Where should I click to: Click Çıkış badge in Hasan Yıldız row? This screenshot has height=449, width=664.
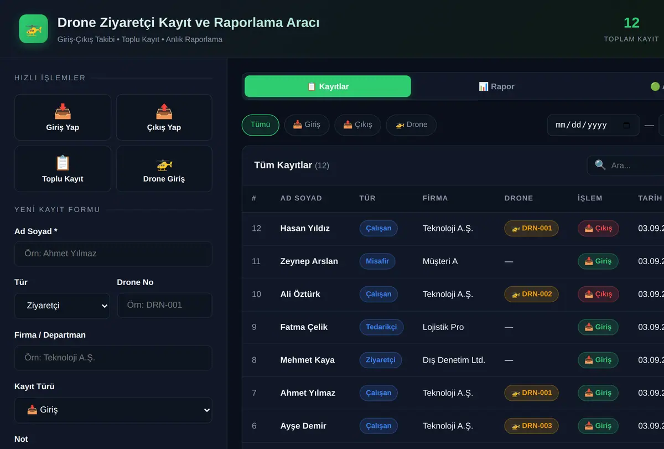(598, 228)
